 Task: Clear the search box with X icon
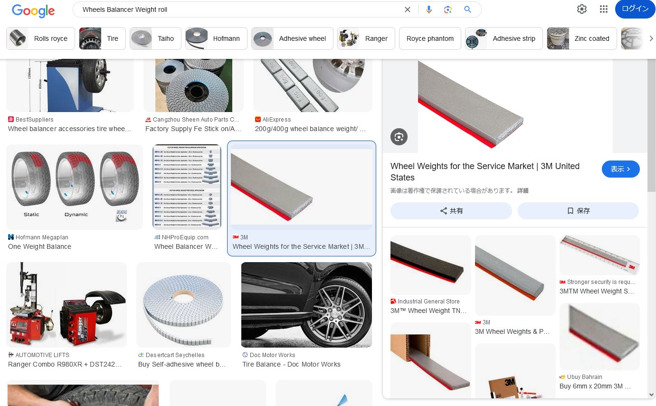point(407,9)
